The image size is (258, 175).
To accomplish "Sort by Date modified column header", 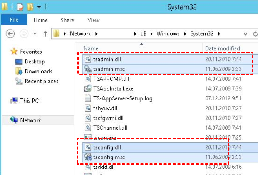I will (223, 48).
